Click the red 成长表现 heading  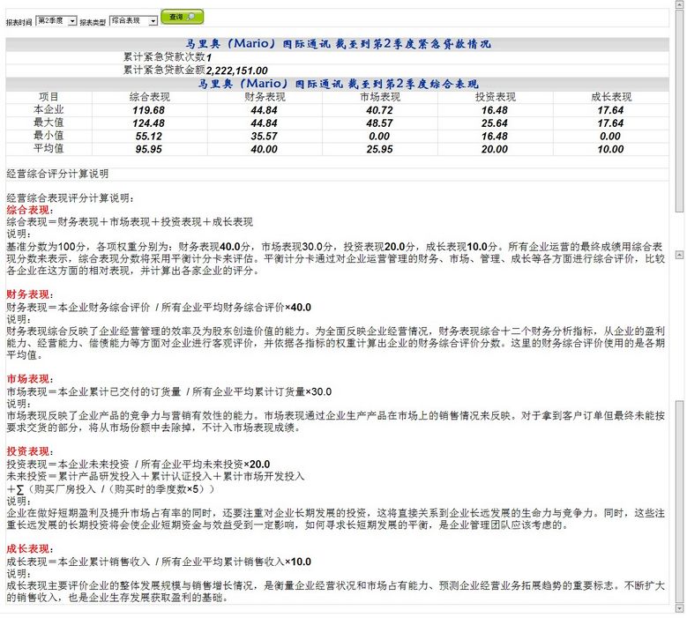pos(28,549)
